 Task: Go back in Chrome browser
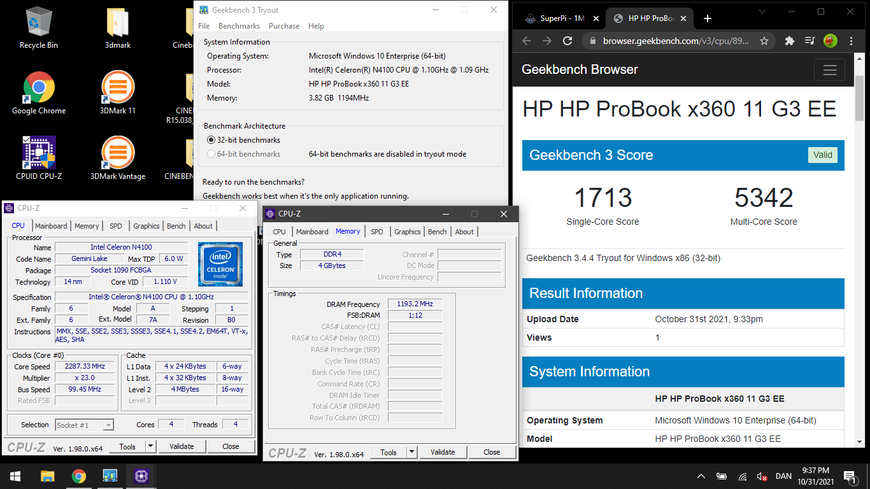(x=526, y=41)
